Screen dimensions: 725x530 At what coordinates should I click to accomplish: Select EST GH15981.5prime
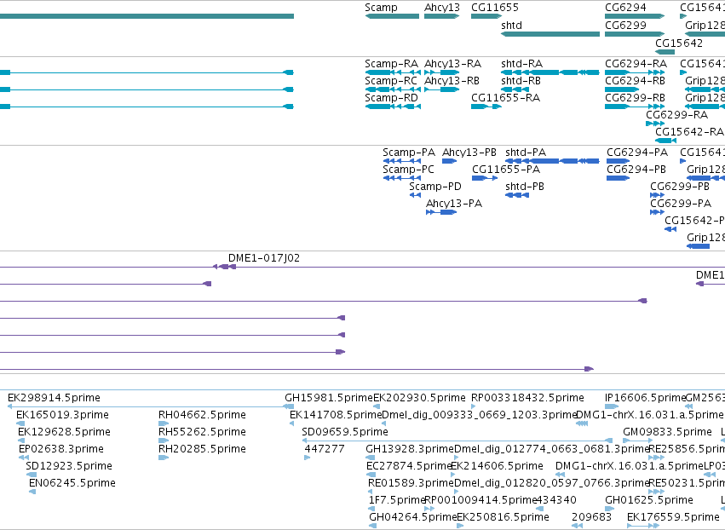tap(329, 398)
